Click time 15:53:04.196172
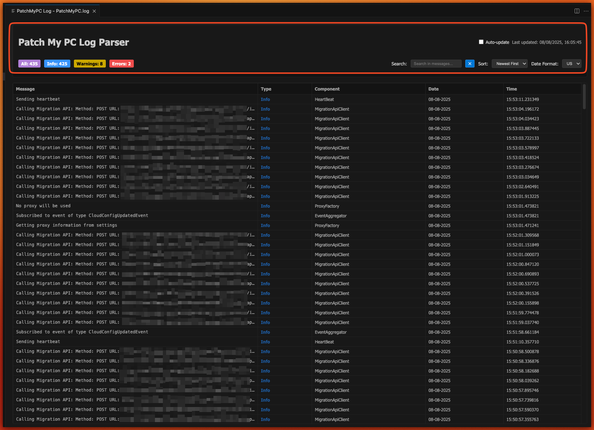 523,109
